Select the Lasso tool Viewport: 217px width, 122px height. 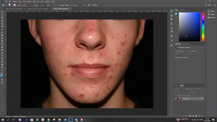pos(2,18)
